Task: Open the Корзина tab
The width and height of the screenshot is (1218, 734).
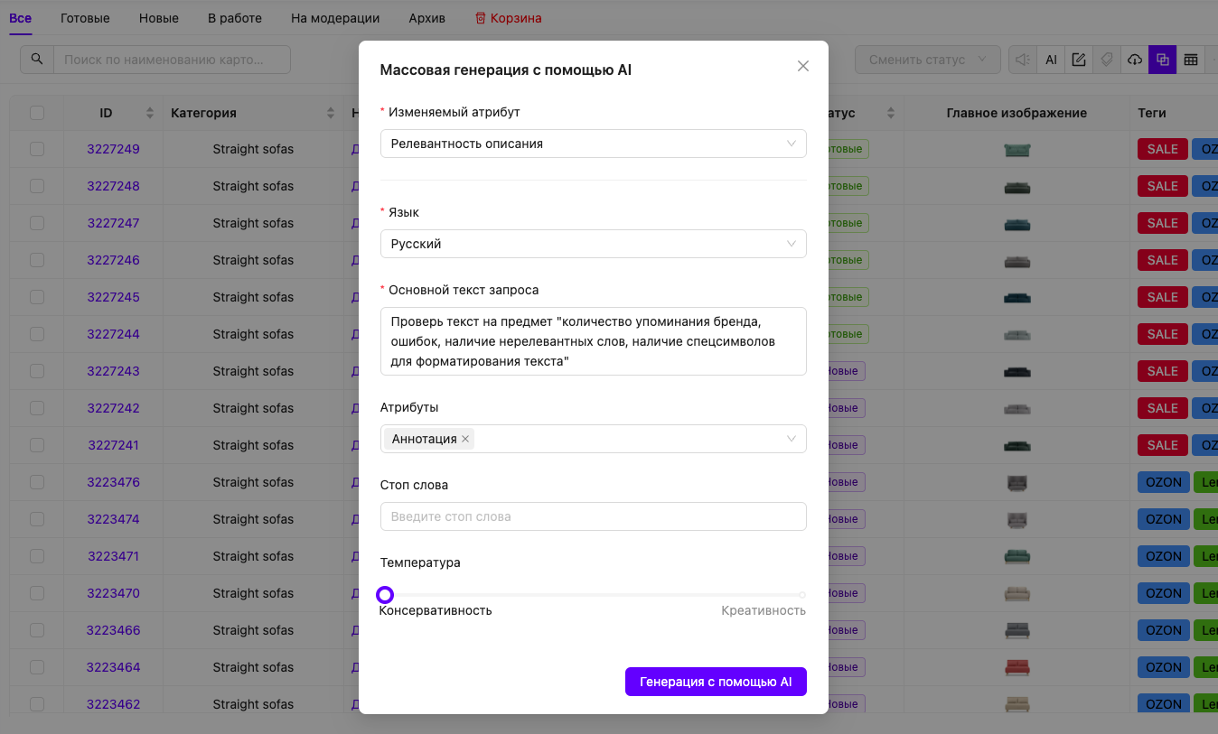Action: pyautogui.click(x=509, y=18)
